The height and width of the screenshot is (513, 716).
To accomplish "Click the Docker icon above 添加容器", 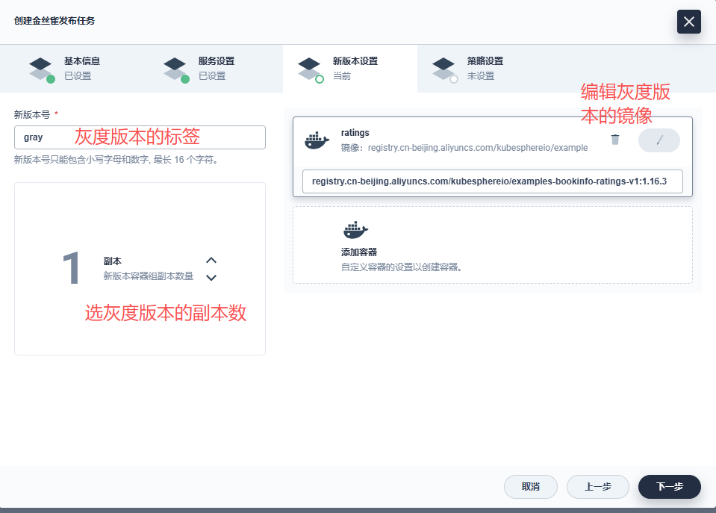I will coord(355,230).
